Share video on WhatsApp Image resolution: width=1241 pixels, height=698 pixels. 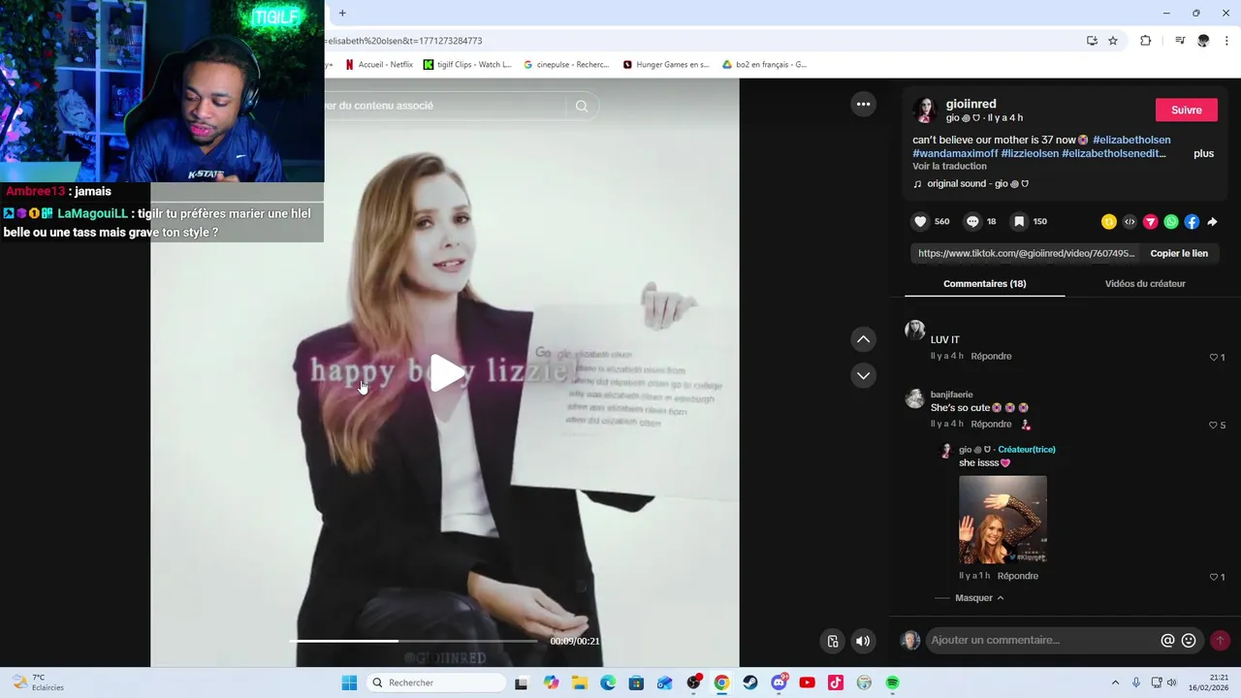1171,222
